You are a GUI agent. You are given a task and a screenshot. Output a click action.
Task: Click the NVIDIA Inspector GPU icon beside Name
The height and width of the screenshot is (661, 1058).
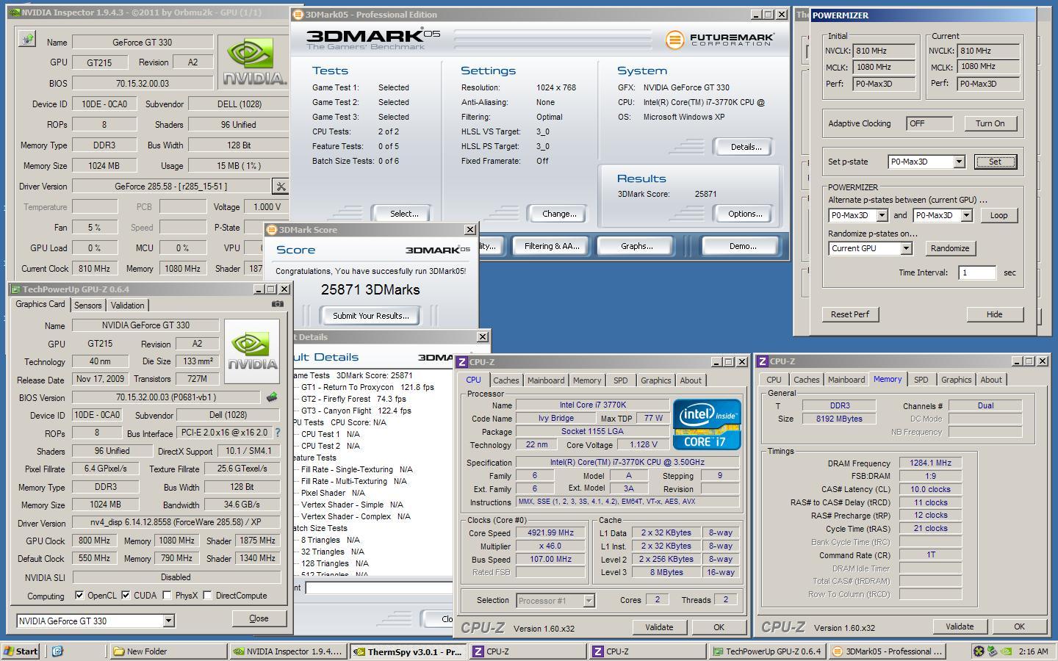(27, 39)
